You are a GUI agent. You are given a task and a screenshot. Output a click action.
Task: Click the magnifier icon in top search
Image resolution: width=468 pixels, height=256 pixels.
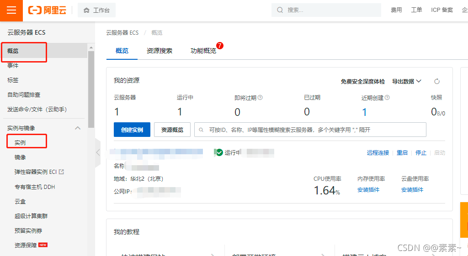280,10
